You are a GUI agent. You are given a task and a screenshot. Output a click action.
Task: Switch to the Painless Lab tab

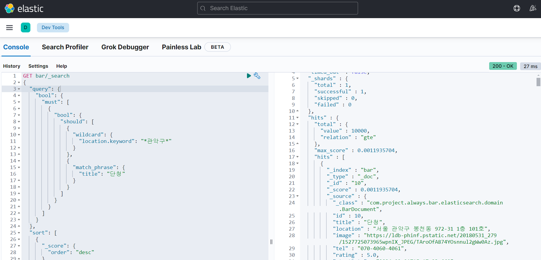pyautogui.click(x=181, y=47)
